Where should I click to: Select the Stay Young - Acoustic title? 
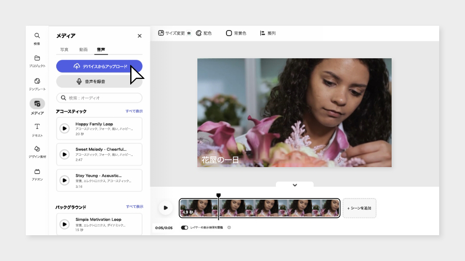(x=99, y=175)
